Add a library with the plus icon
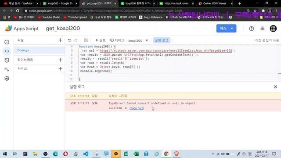 click(61, 60)
